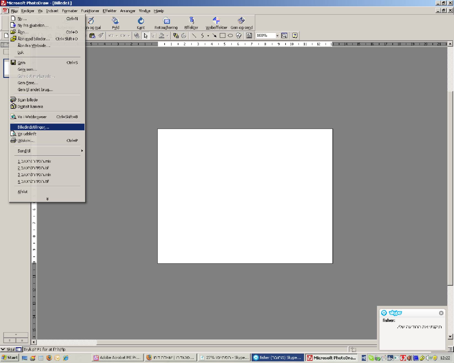Choose the Select arrow pointer tool
The height and width of the screenshot is (363, 454).
click(146, 36)
